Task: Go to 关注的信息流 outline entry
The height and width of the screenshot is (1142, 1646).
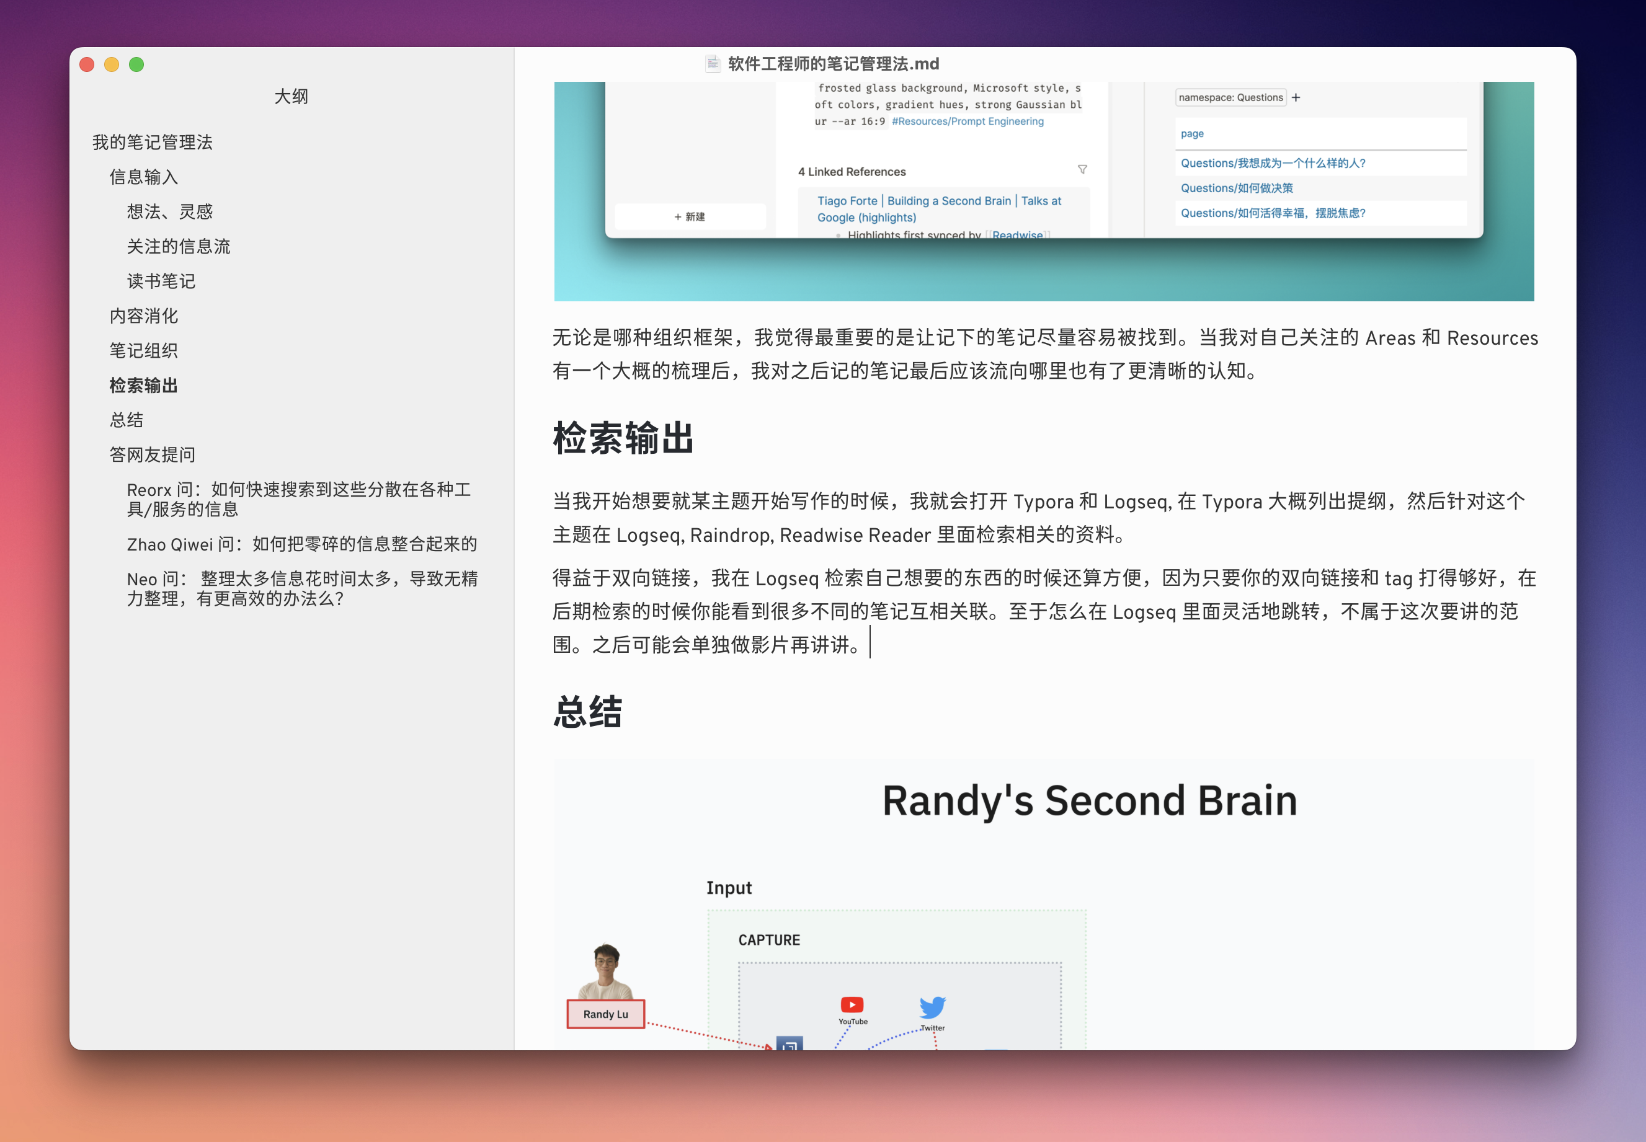Action: click(179, 246)
